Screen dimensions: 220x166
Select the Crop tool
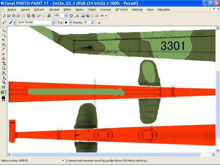(x=4, y=40)
